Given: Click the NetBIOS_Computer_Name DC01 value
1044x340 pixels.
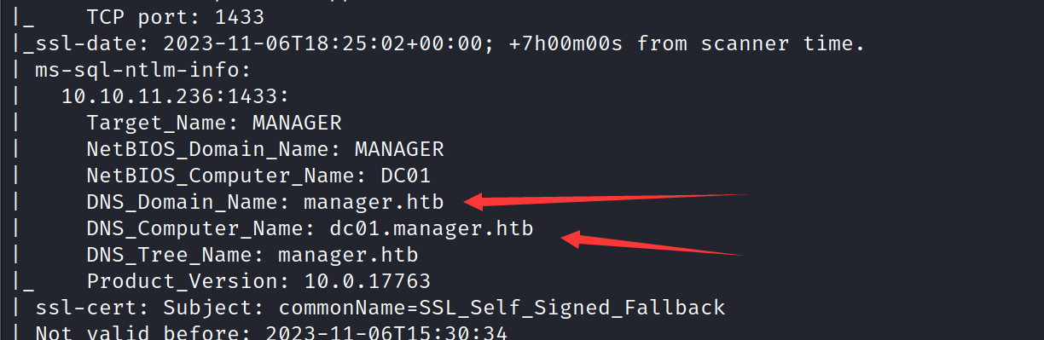Looking at the screenshot, I should tap(405, 176).
